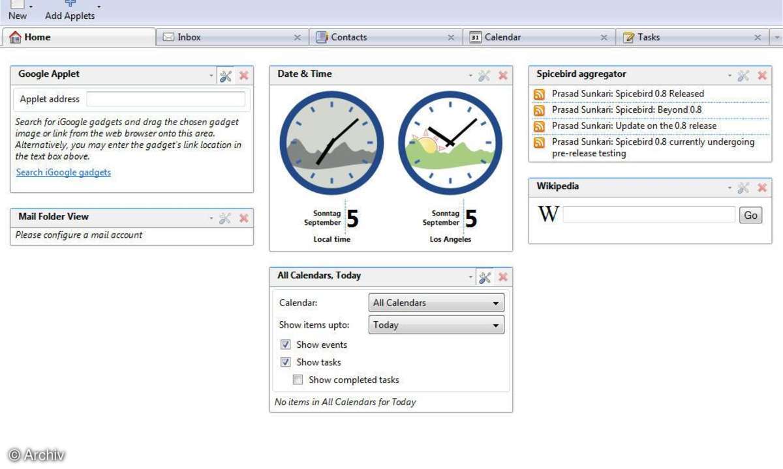Click the Add Applets toolbar button
Viewport: 783px width, 469px height.
coord(70,10)
